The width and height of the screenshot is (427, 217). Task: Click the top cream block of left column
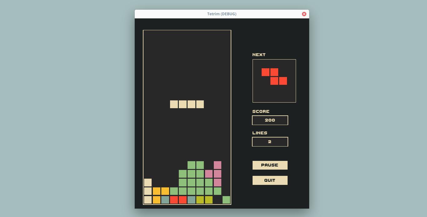[x=148, y=182]
